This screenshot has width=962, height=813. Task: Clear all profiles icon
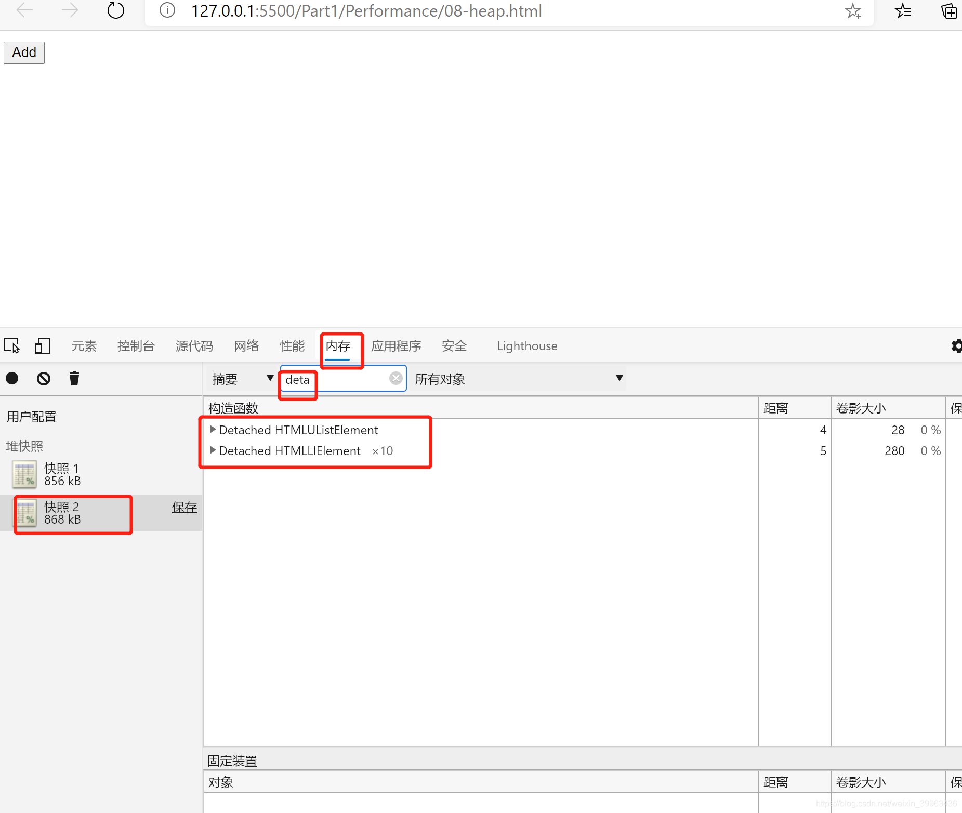tap(44, 378)
